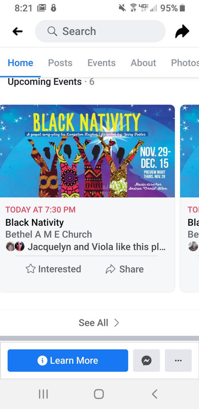The image size is (199, 409).
Task: Tap the search magnifier icon
Action: 52,31
